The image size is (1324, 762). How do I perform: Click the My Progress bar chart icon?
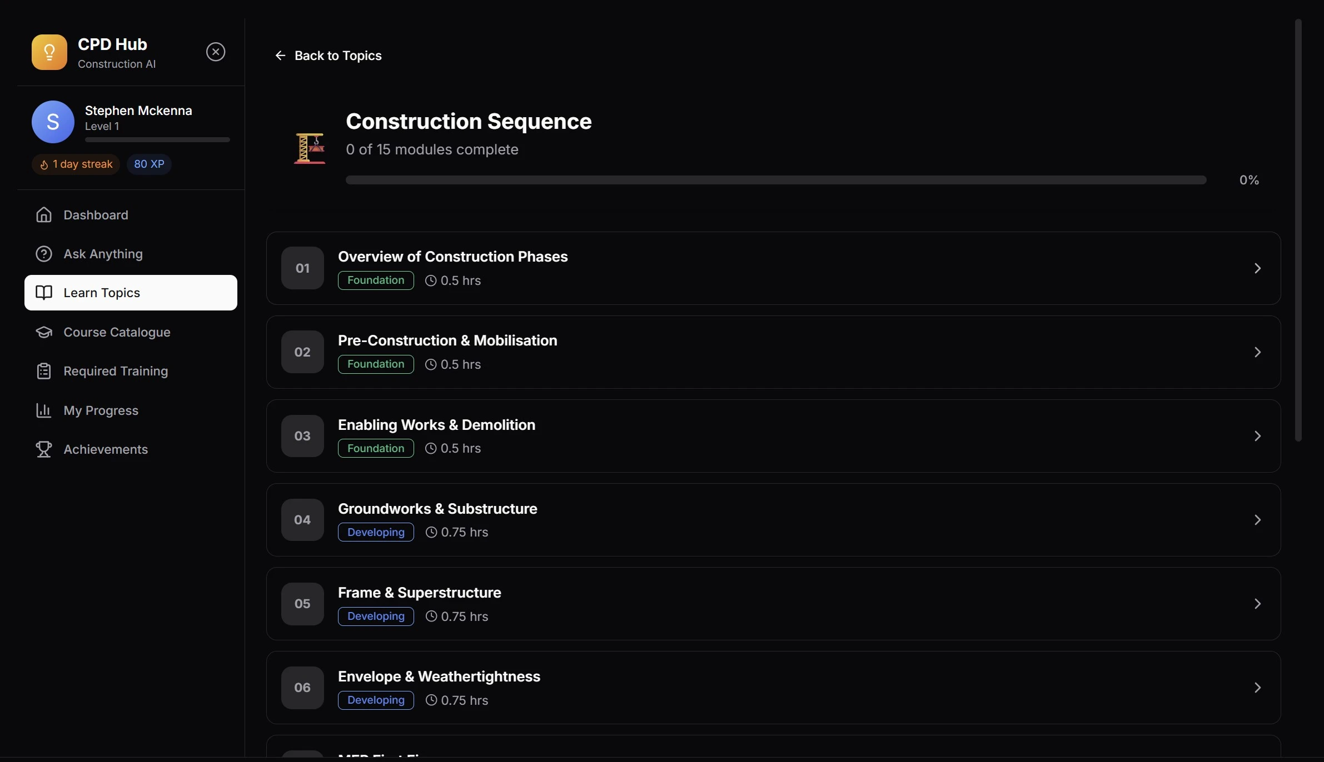point(44,410)
